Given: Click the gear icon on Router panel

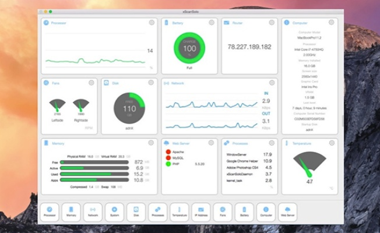Looking at the screenshot, I should (x=272, y=23).
